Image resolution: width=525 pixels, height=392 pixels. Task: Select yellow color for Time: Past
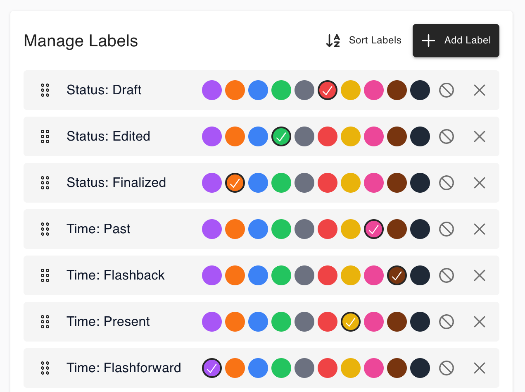click(351, 229)
